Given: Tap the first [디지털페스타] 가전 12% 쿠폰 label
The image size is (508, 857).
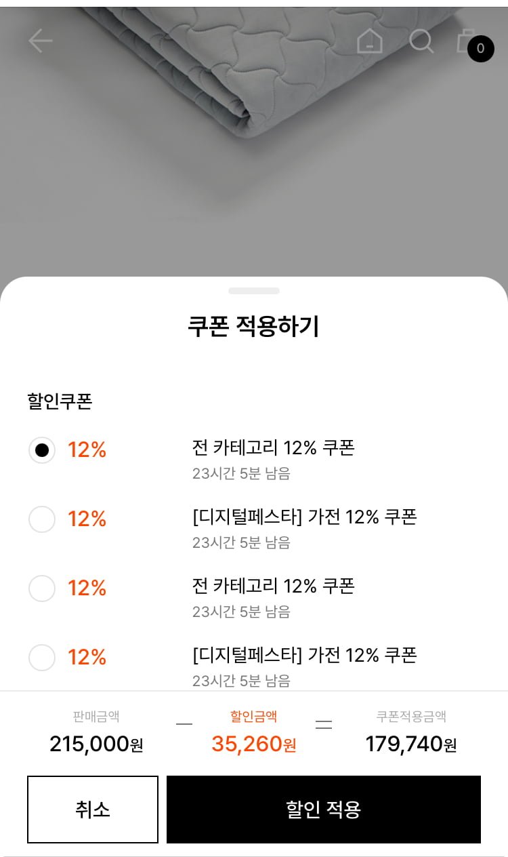Looking at the screenshot, I should [305, 517].
